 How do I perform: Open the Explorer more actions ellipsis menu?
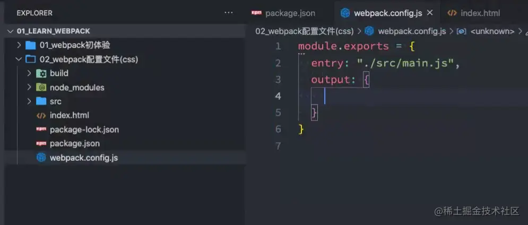click(x=229, y=13)
